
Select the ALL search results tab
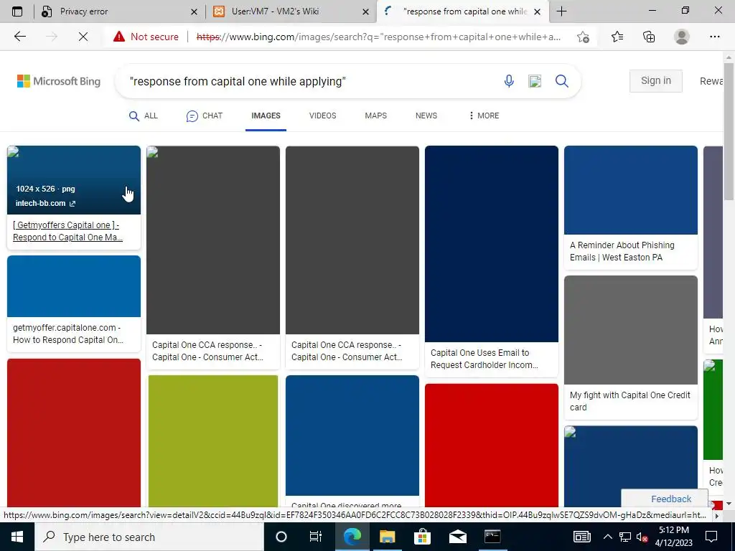[x=144, y=116]
